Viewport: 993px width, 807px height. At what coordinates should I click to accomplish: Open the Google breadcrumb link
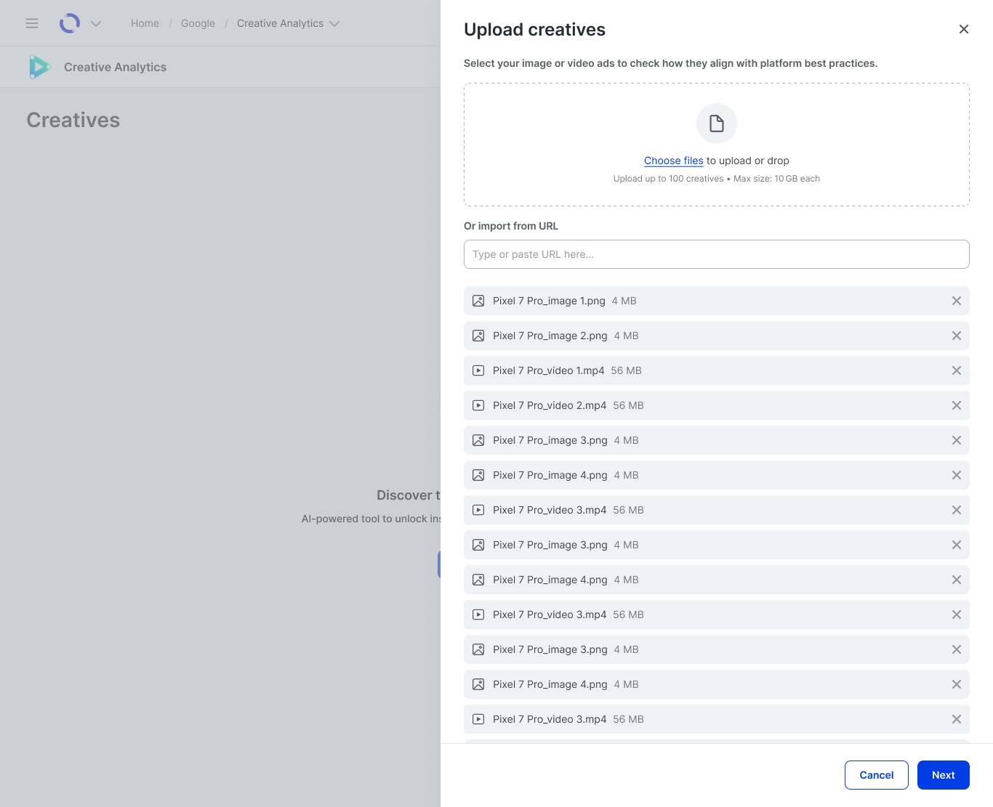click(x=198, y=23)
